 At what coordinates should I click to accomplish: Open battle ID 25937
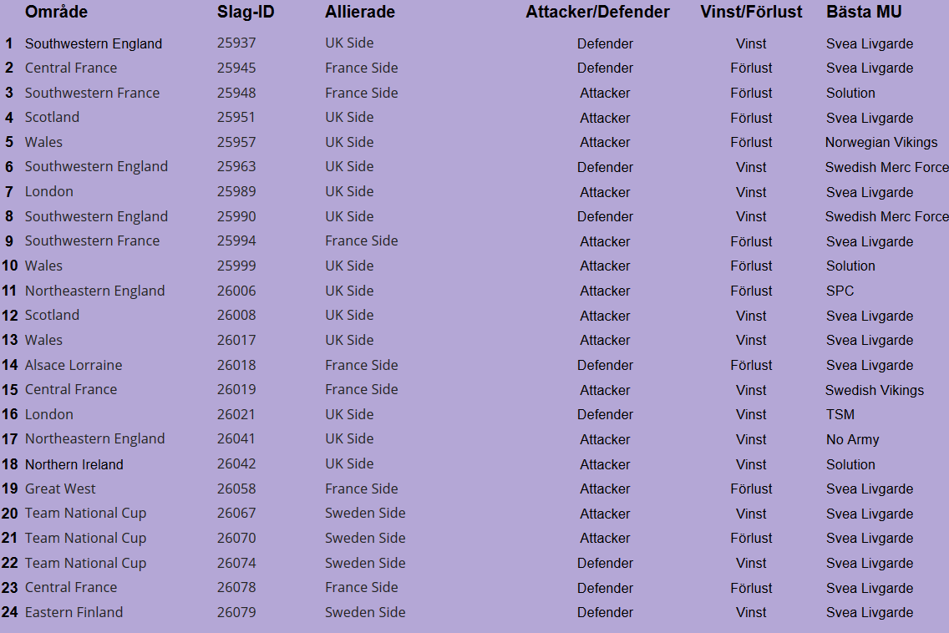click(236, 43)
